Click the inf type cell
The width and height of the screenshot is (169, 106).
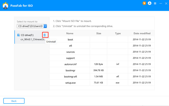coord(117,64)
